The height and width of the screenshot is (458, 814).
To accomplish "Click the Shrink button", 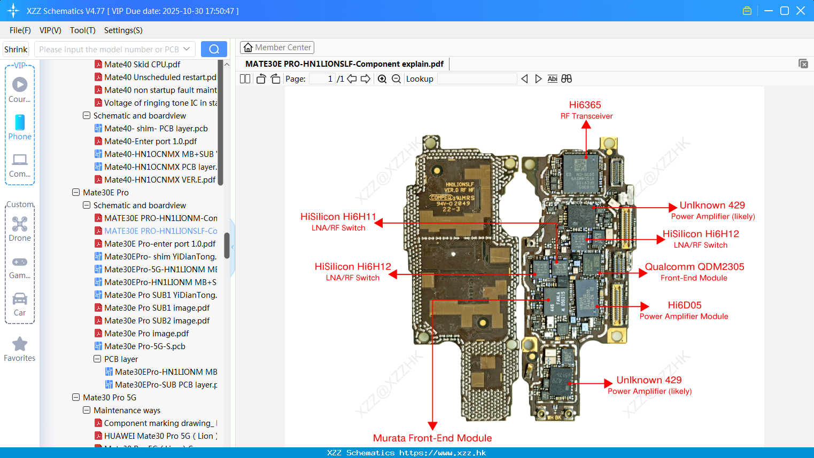I will [15, 49].
